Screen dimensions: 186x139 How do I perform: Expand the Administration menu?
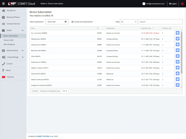(x=13, y=51)
